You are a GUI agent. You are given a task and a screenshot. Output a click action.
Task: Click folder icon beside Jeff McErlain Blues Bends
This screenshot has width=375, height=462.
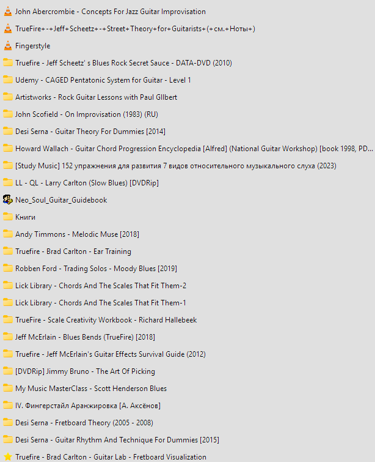pos(8,337)
